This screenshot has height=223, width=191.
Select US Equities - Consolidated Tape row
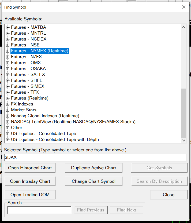pyautogui.click(x=43, y=134)
